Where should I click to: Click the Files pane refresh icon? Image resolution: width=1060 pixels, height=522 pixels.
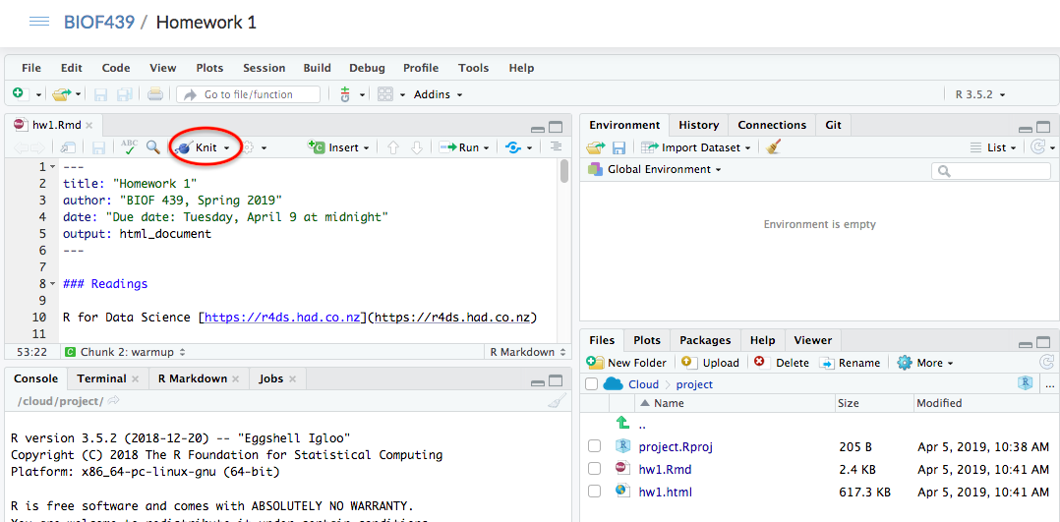click(1046, 362)
